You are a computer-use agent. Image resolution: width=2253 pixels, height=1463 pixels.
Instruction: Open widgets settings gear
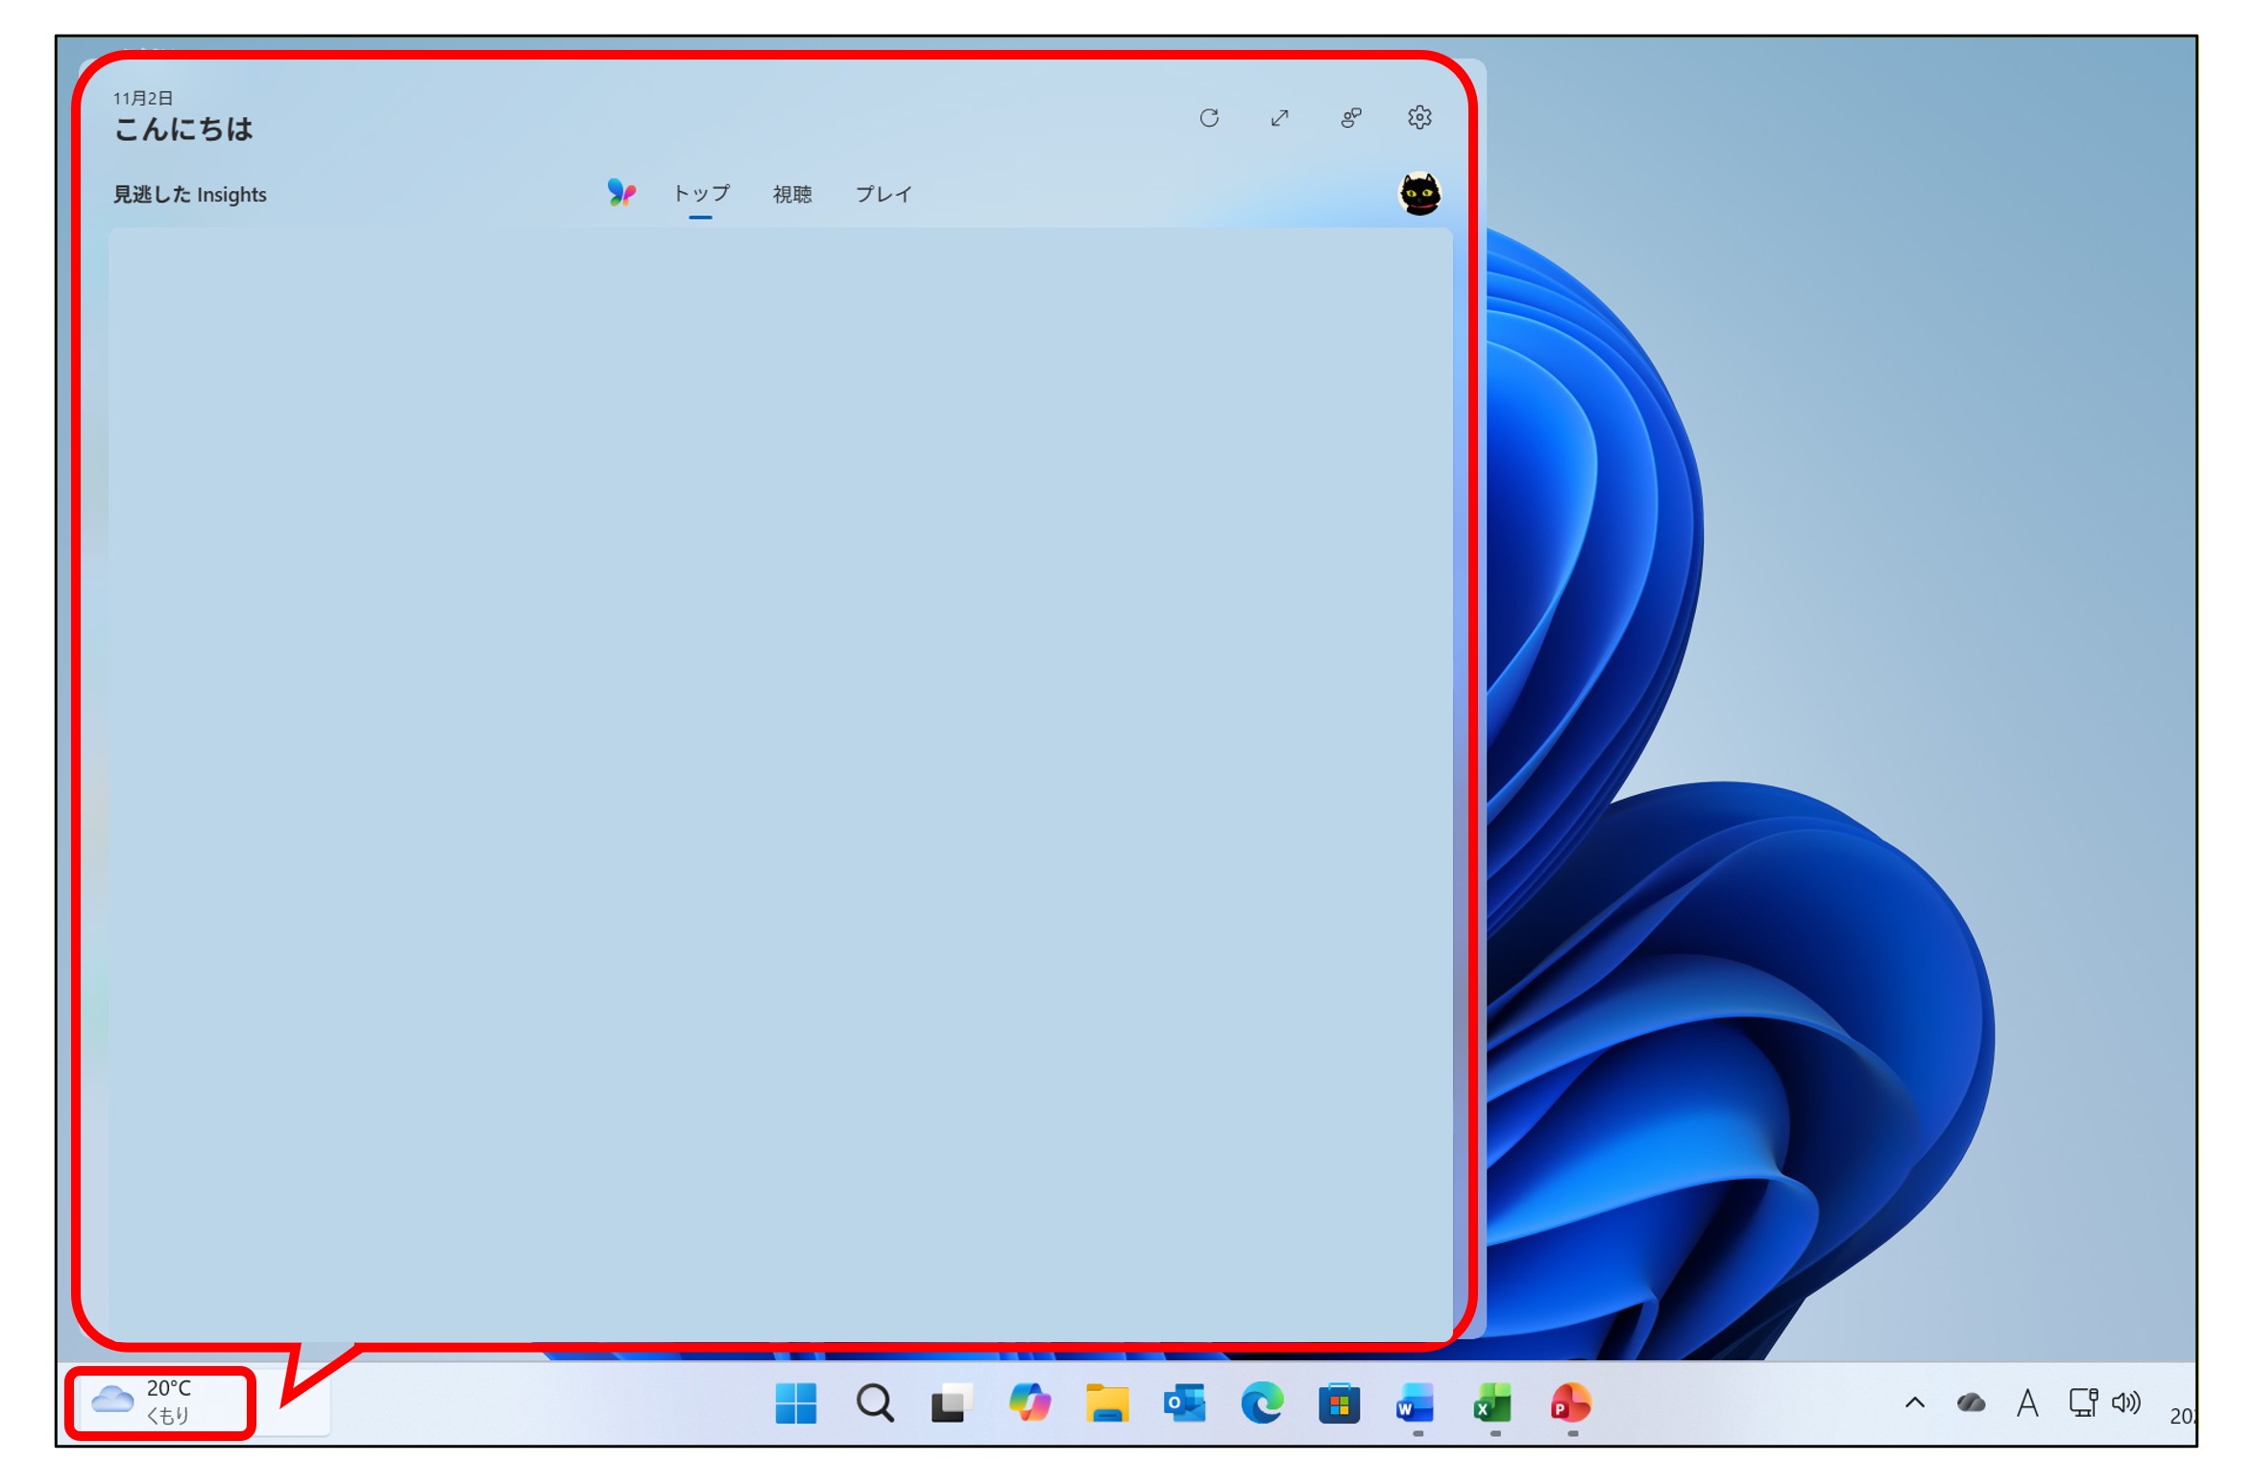pos(1419,117)
